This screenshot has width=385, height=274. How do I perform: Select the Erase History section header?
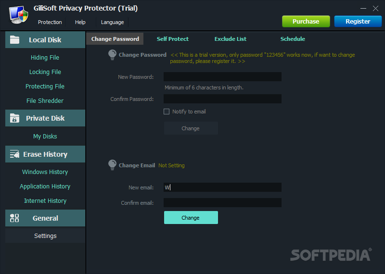pyautogui.click(x=45, y=154)
